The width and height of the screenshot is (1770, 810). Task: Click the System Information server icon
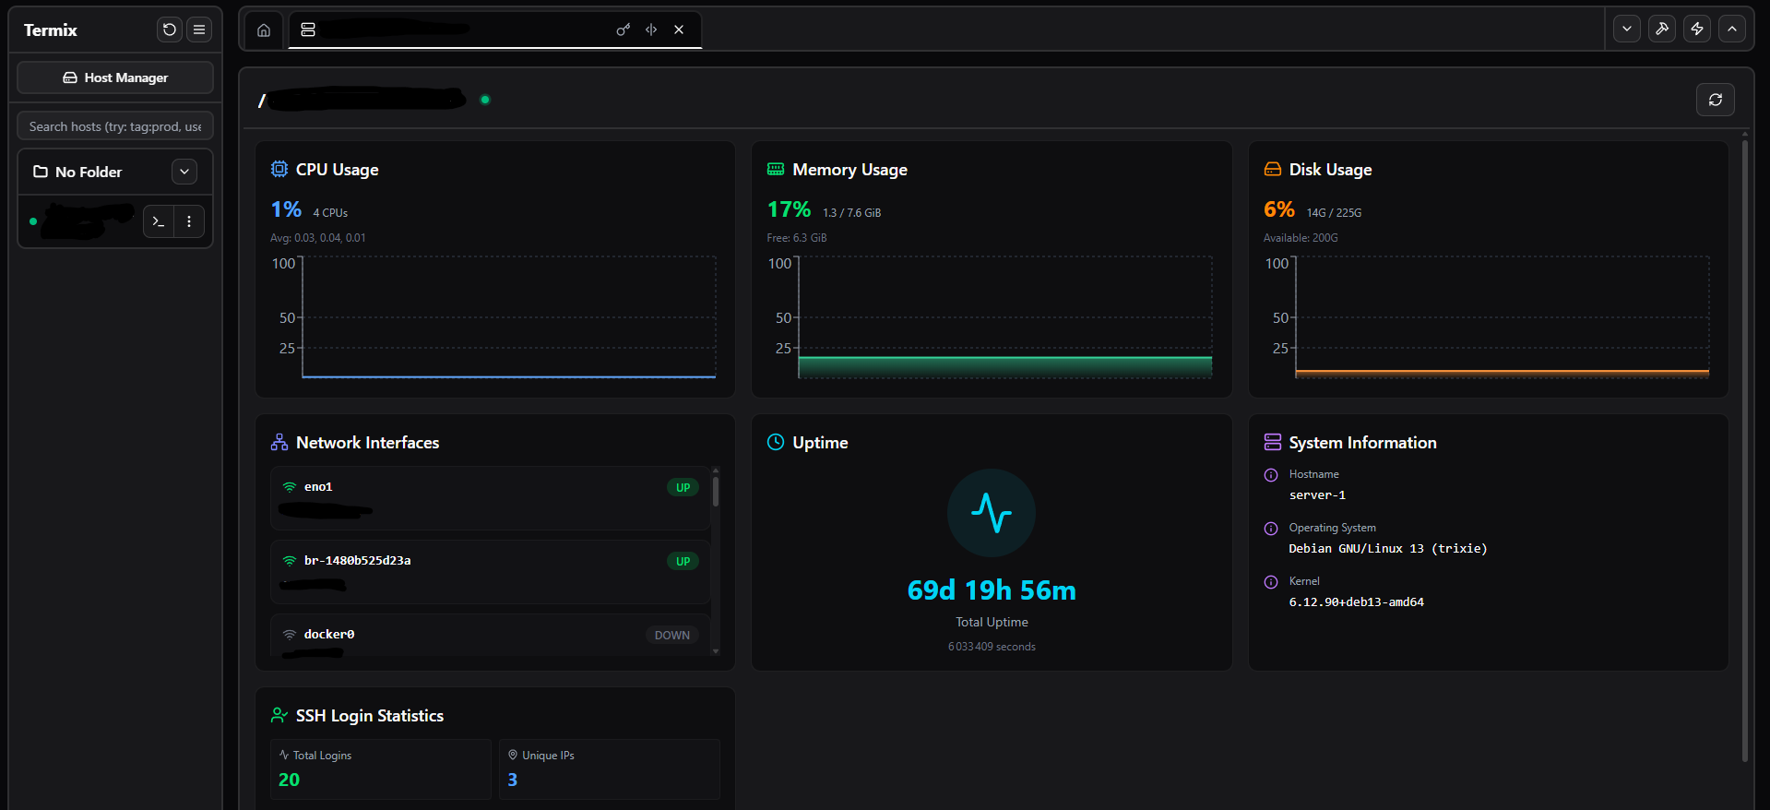[x=1273, y=442]
